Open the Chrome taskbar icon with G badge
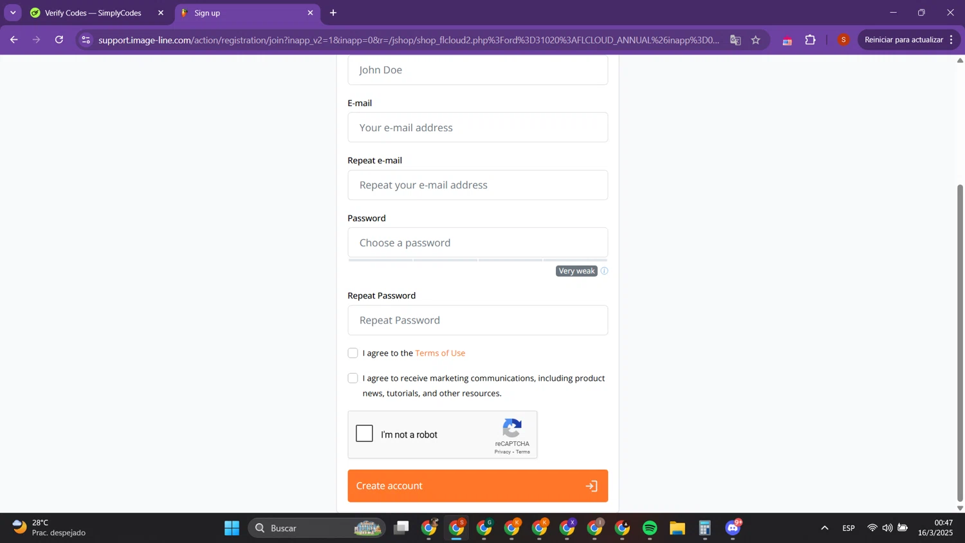 [x=484, y=528]
